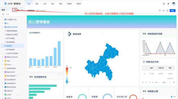Click the 省份 column header
This screenshot has height=99, width=178.
151,68
